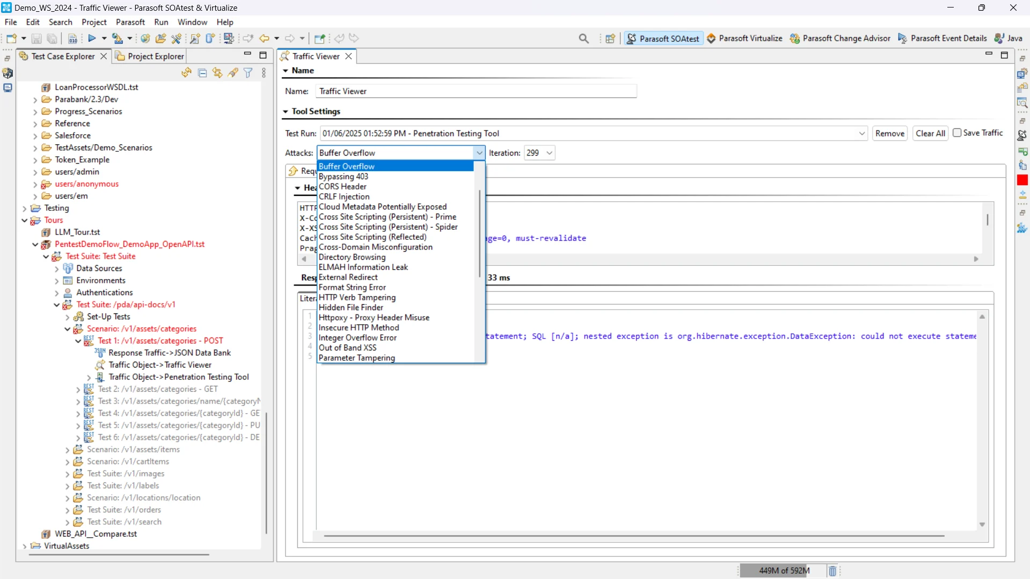Image resolution: width=1030 pixels, height=579 pixels.
Task: Open the Window menu
Action: coord(192,22)
